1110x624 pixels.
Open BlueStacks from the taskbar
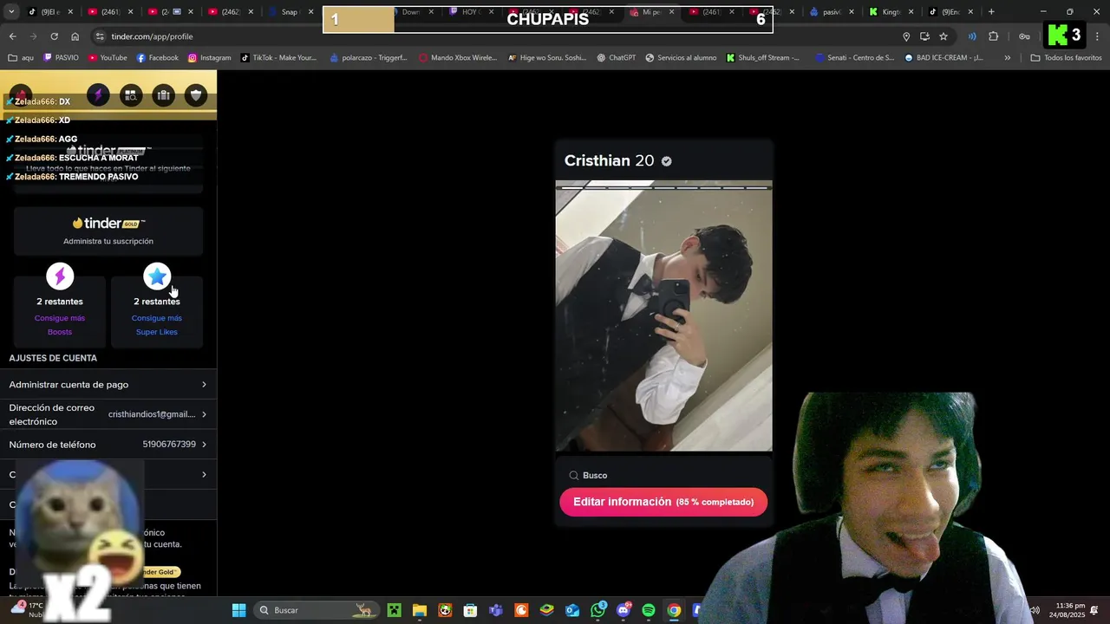[x=546, y=610]
